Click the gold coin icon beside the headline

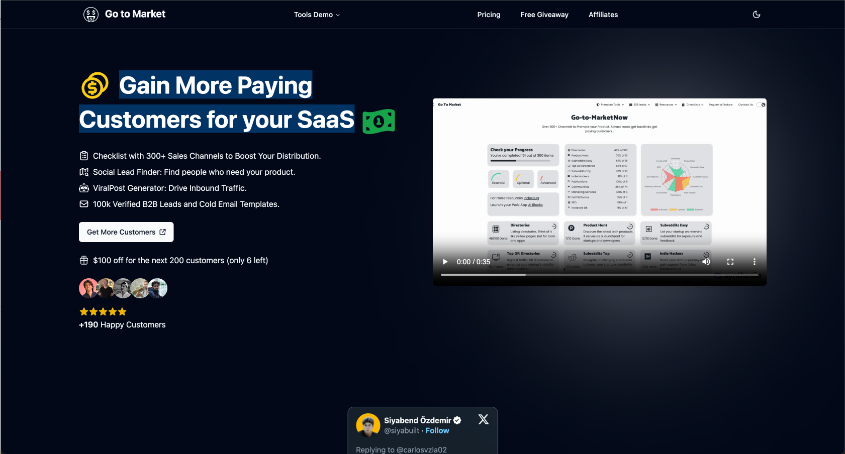click(95, 85)
